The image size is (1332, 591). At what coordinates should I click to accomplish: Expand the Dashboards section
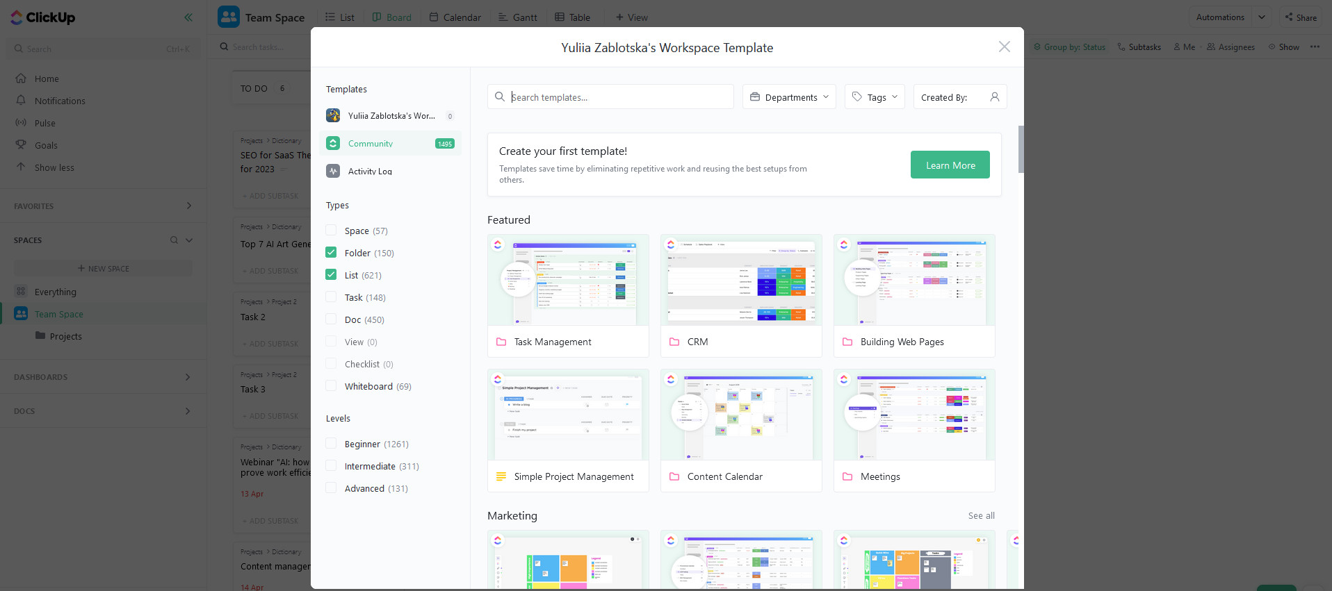tap(188, 377)
